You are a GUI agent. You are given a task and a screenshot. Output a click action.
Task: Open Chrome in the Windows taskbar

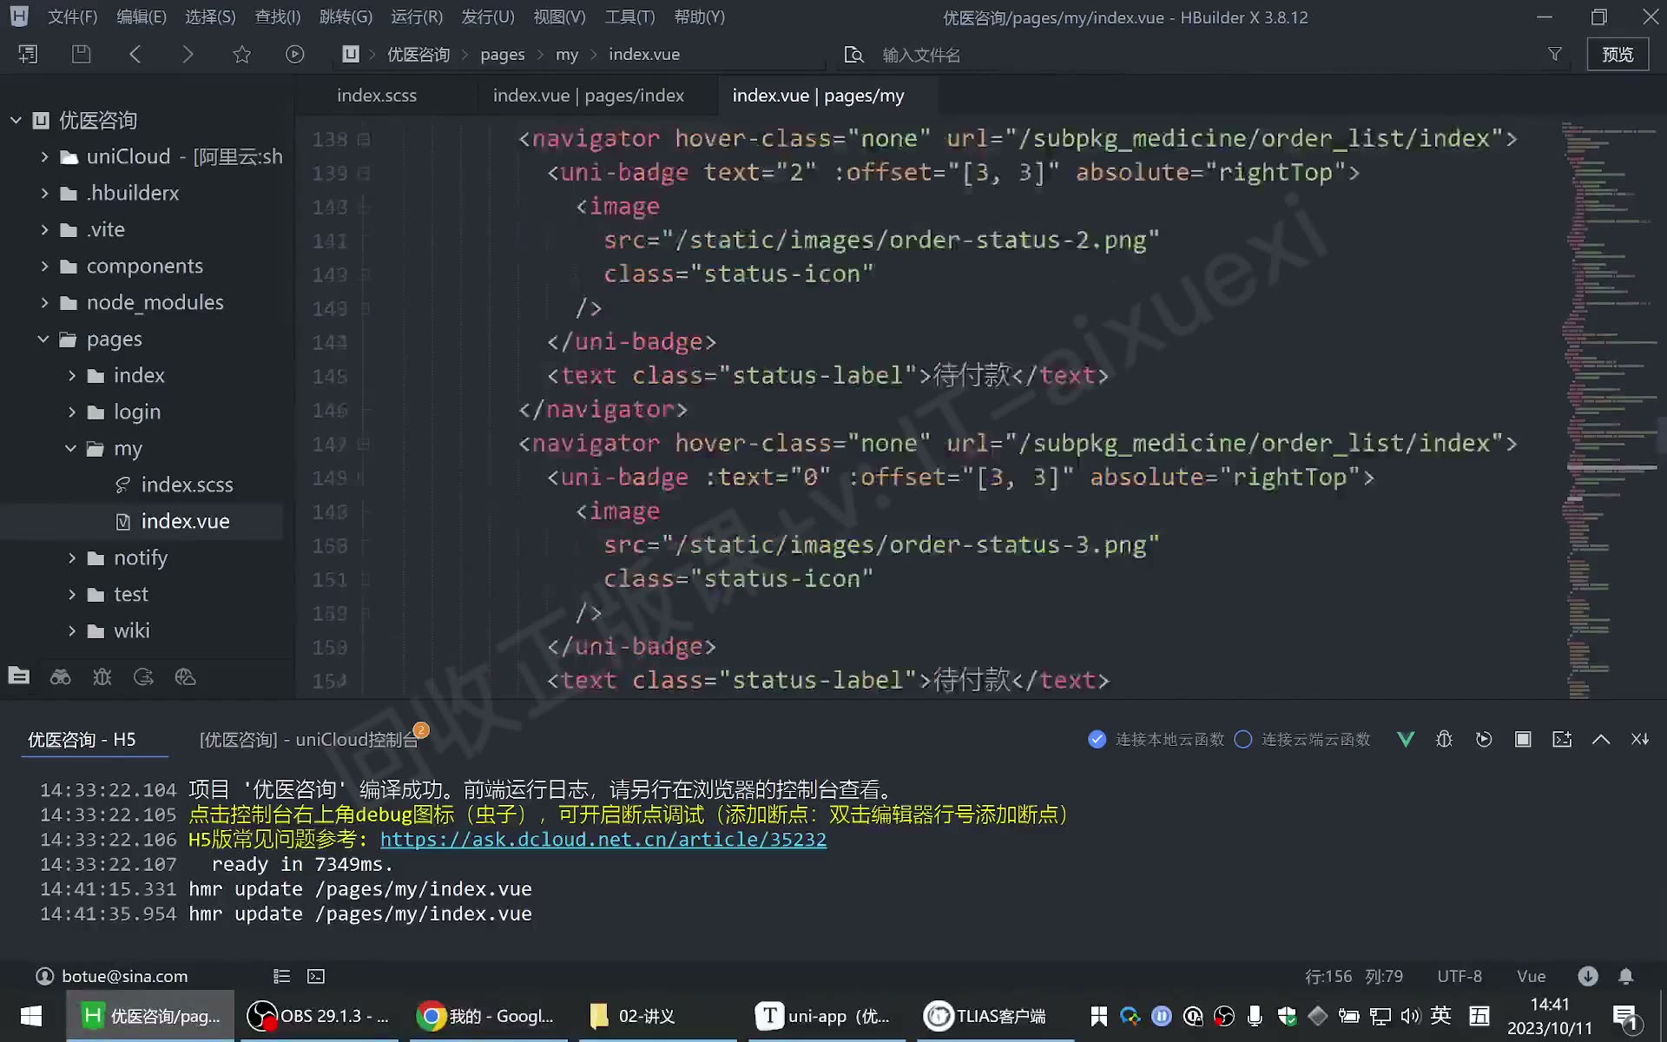[x=486, y=1016]
